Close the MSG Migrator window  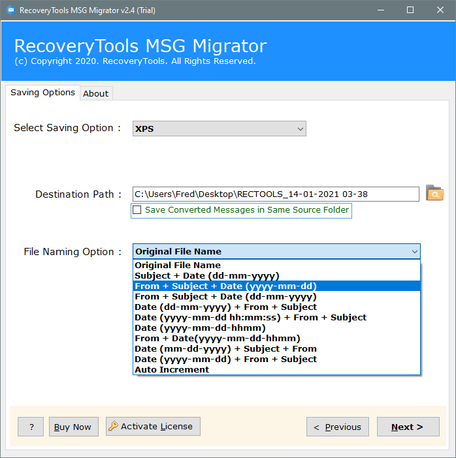click(440, 10)
